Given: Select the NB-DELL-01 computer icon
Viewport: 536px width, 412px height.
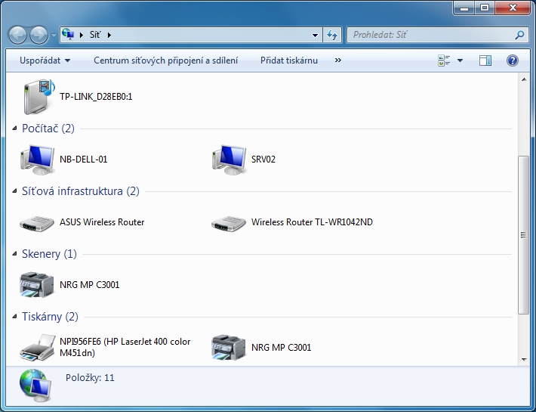Looking at the screenshot, I should click(35, 160).
